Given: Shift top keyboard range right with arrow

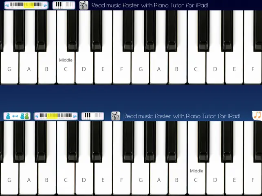Looking at the screenshot, I should [45, 5].
